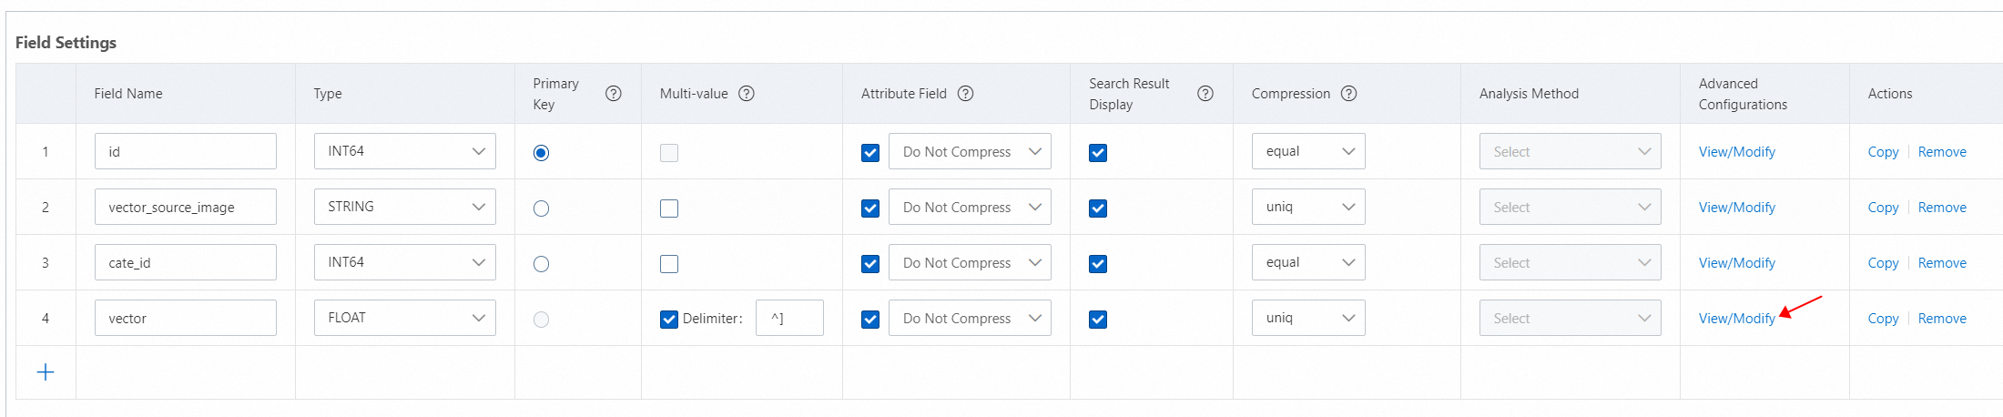Click the Attribute Field help icon

[966, 94]
